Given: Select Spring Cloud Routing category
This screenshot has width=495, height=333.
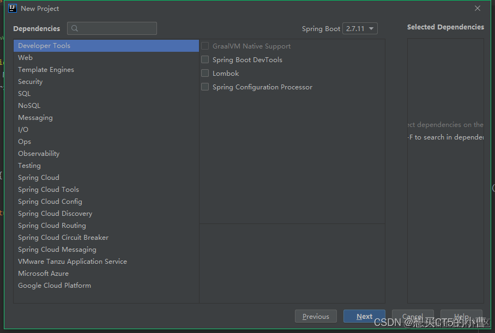Looking at the screenshot, I should (106, 226).
